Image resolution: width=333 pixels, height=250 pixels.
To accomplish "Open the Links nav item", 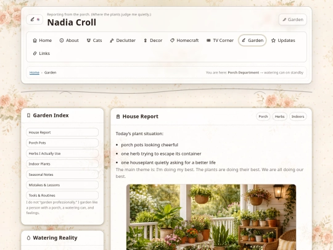I will coord(41,53).
